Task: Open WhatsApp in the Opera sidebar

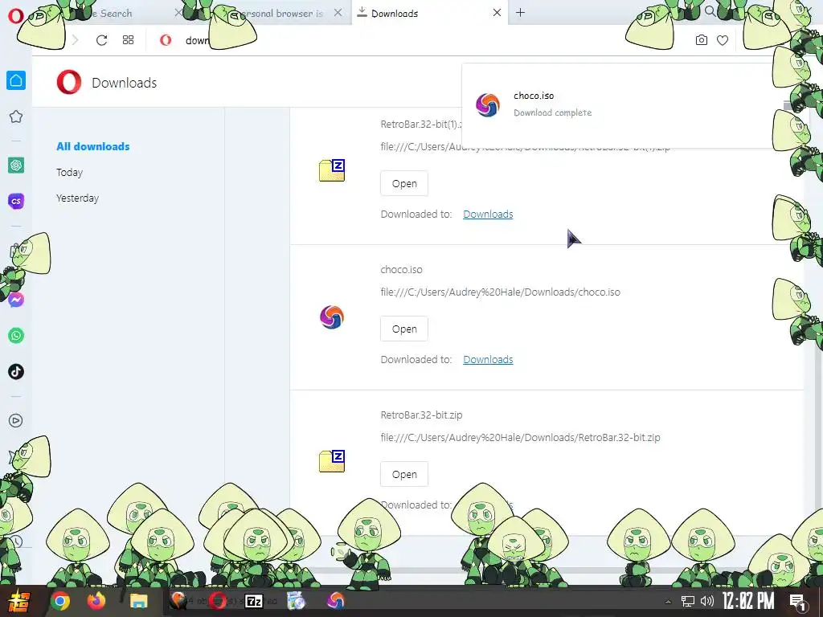Action: coord(16,336)
